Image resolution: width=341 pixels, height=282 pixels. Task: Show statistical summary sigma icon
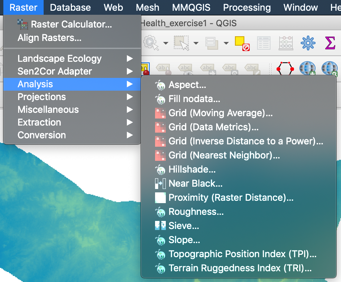coord(330,43)
